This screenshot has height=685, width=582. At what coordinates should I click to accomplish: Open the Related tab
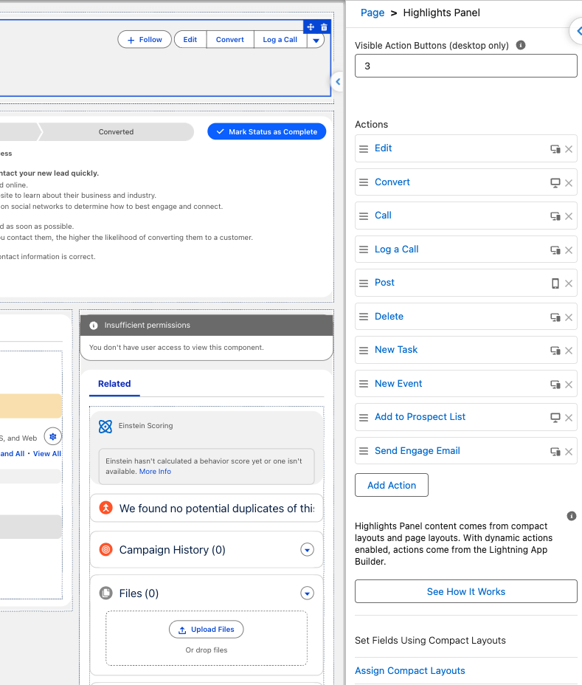coord(114,384)
